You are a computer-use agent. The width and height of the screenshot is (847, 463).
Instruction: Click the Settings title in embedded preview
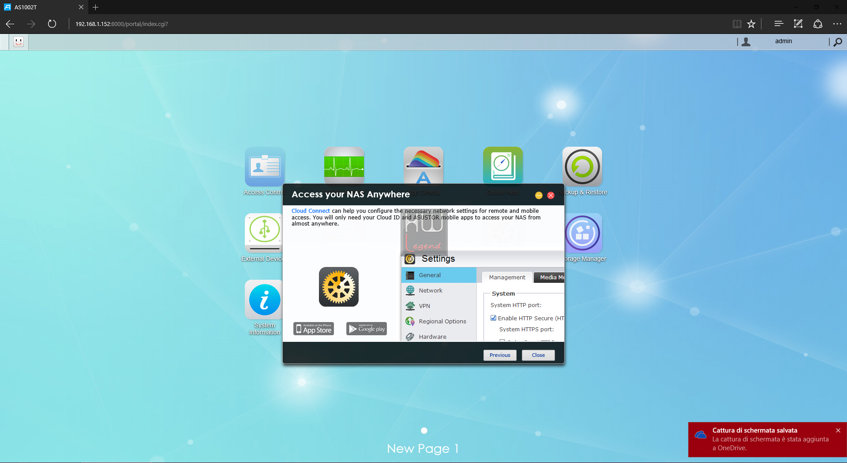point(438,259)
